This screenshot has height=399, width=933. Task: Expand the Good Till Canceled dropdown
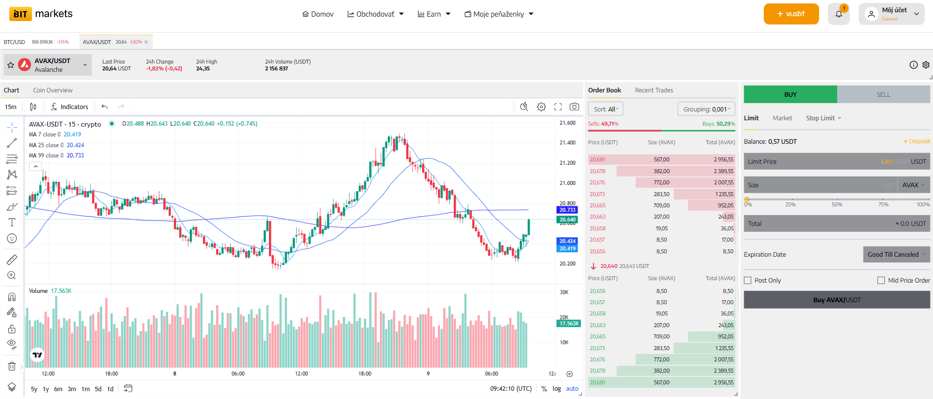(x=896, y=255)
